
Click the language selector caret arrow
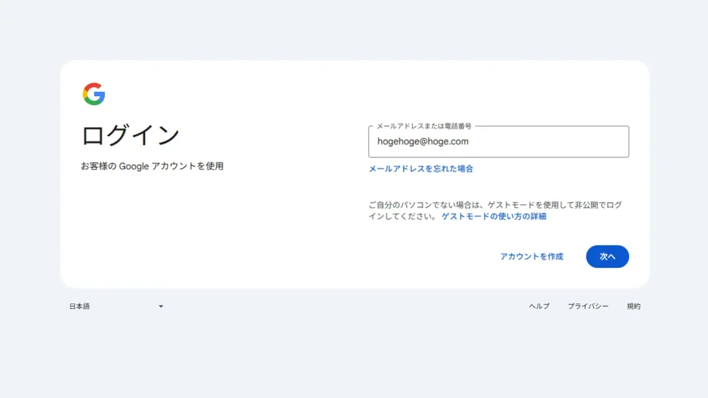pos(161,306)
